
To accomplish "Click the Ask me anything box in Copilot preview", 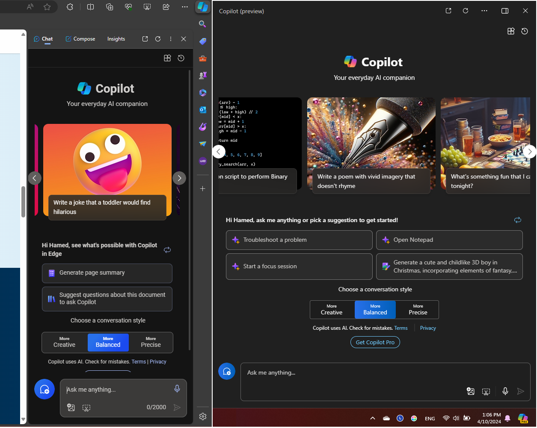I will [385, 381].
